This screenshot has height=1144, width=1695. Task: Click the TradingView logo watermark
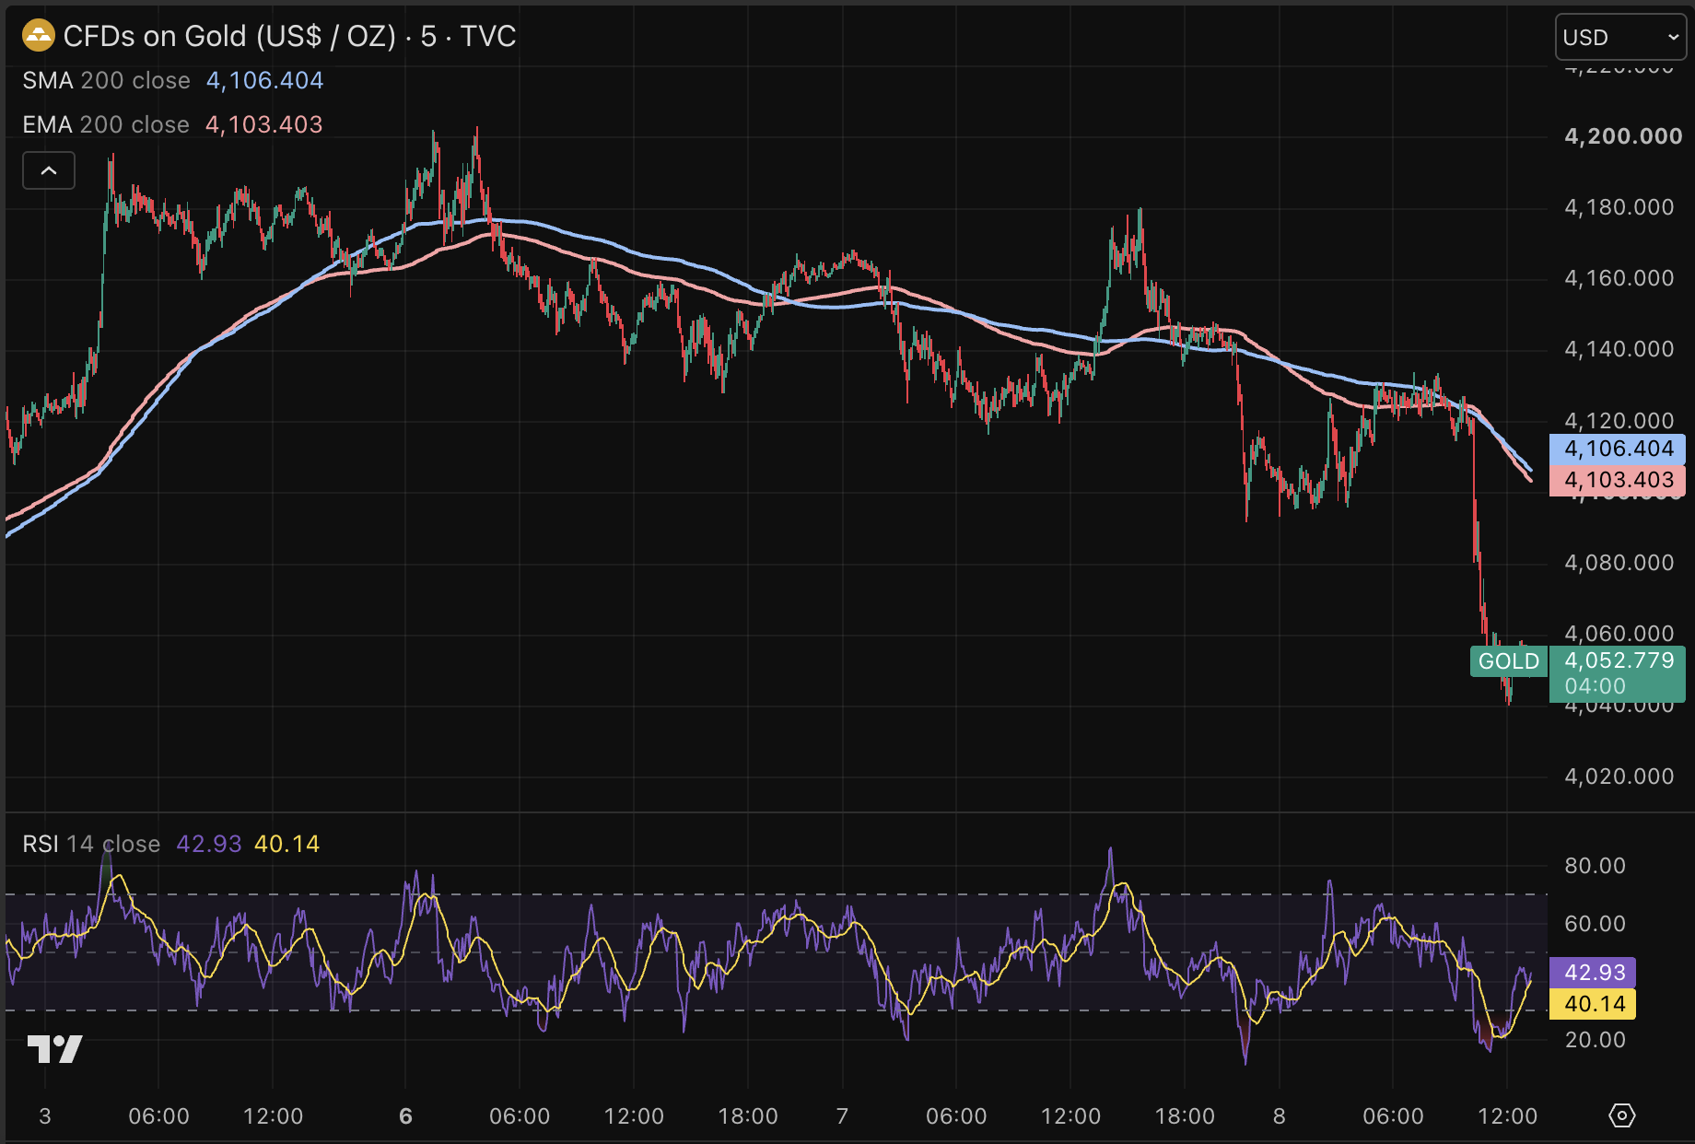(x=54, y=1048)
